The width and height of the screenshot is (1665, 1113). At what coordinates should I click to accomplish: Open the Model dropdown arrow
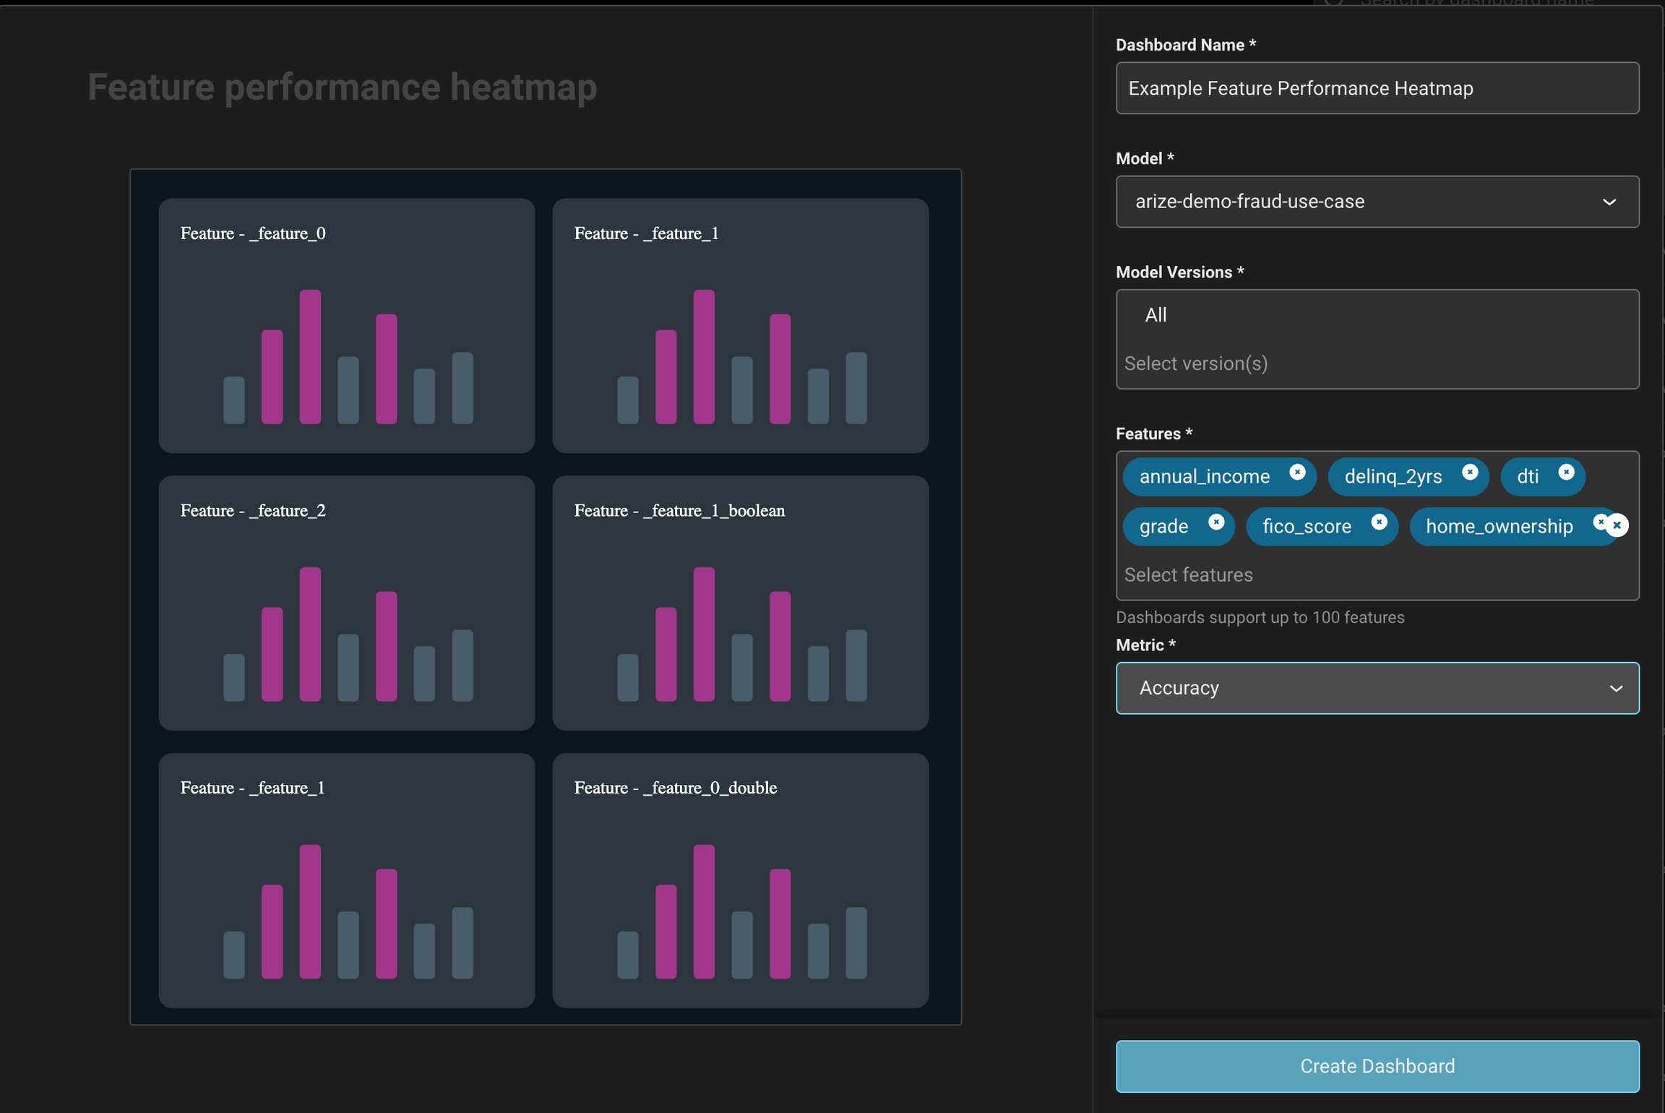point(1609,202)
